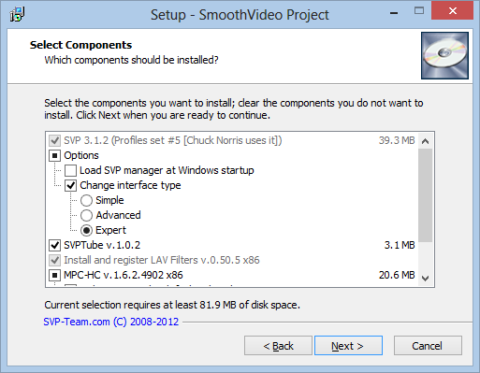
Task: Uncheck the SVPTube v.1.0.2 component
Action: [x=54, y=245]
